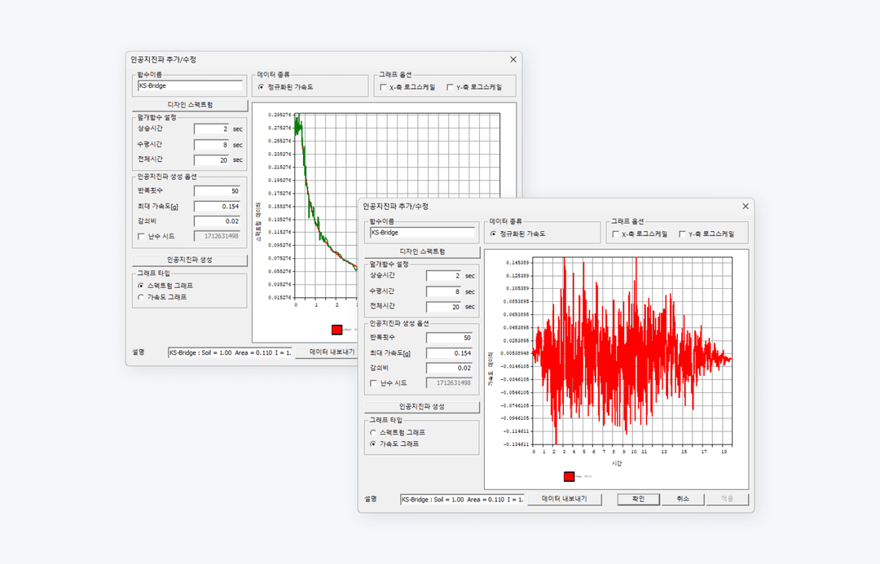Click 설명 description field in back dialog
The height and width of the screenshot is (564, 880).
click(230, 352)
